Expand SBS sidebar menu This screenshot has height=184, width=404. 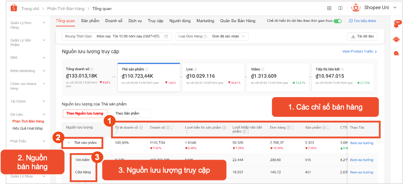point(44,58)
